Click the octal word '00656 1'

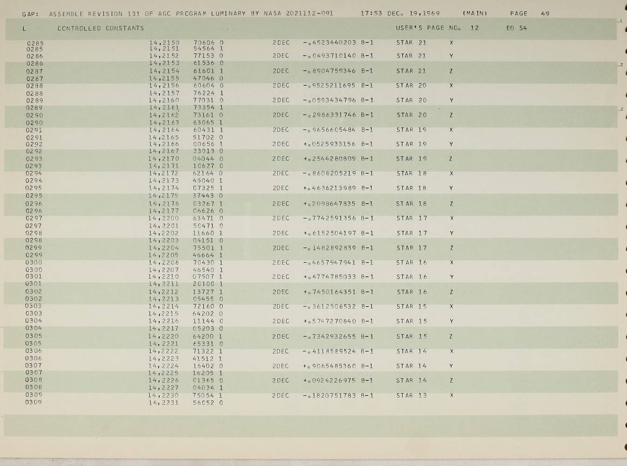(x=208, y=144)
